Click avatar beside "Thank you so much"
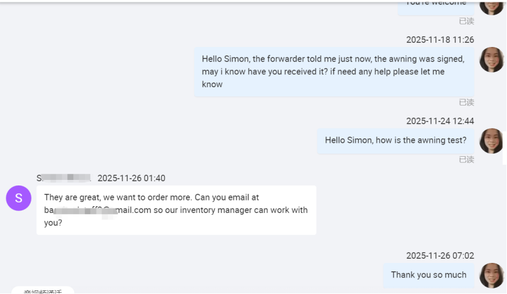Image resolution: width=507 pixels, height=294 pixels. coord(491,275)
